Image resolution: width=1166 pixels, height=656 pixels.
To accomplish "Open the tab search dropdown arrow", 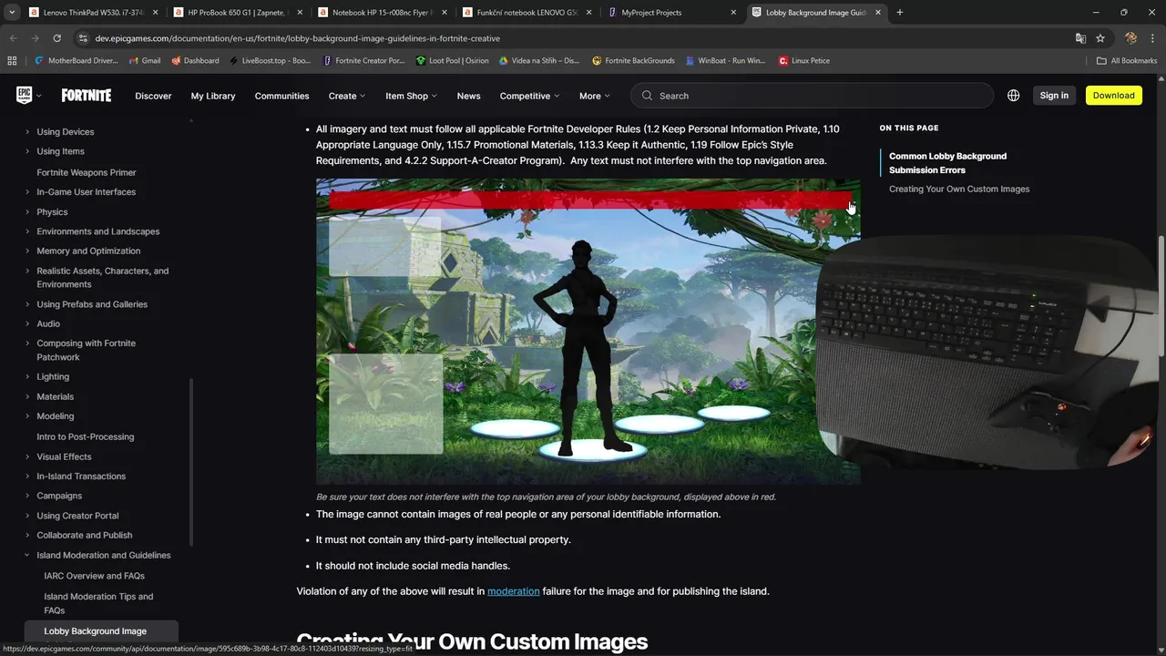I will coord(11,13).
